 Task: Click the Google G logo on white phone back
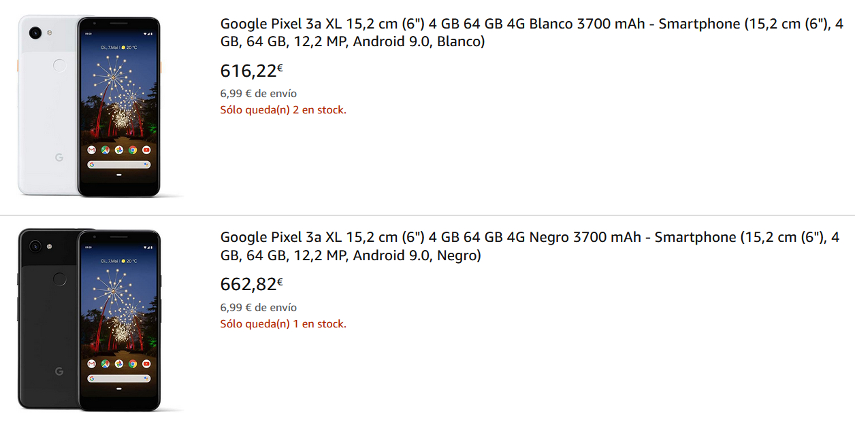[59, 158]
